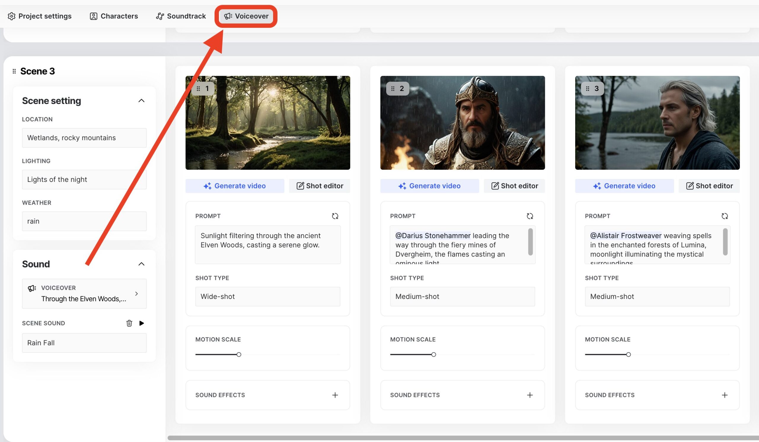The width and height of the screenshot is (759, 442).
Task: Edit the Lighting field Lights of the night
Action: 84,179
